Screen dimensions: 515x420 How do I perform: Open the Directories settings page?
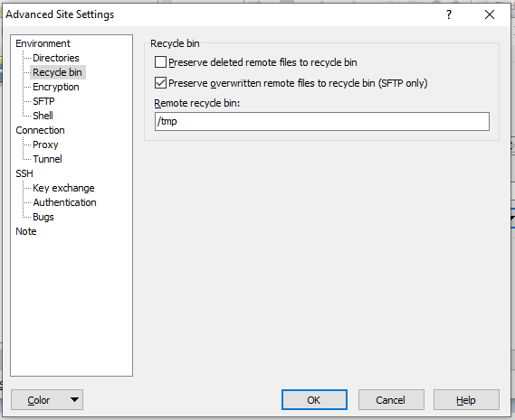(x=56, y=58)
